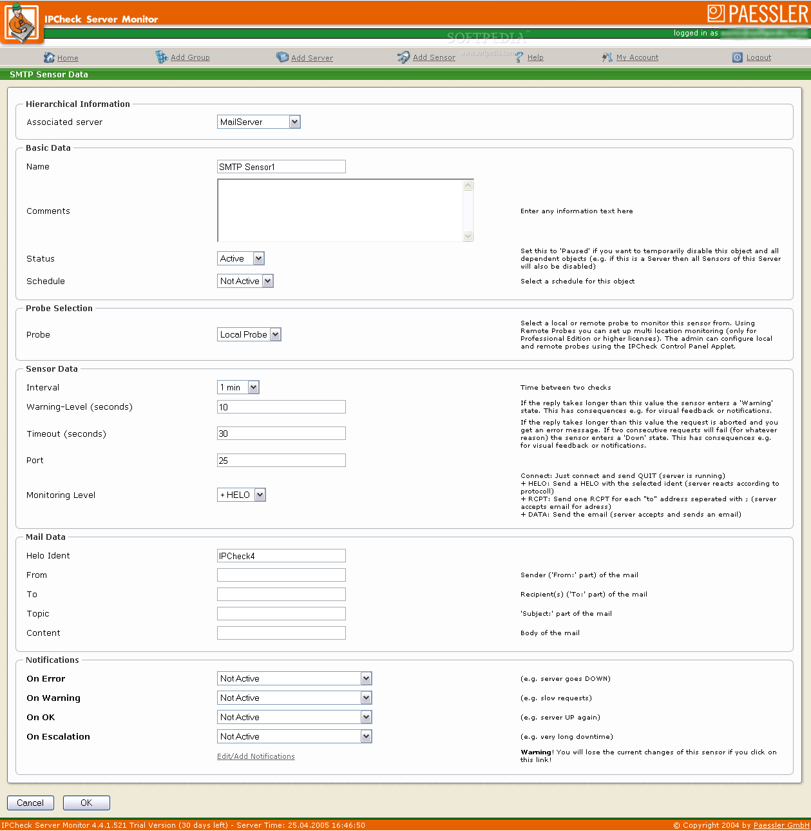Click the 'Probe Selection' section label
The image size is (811, 831).
coord(59,308)
